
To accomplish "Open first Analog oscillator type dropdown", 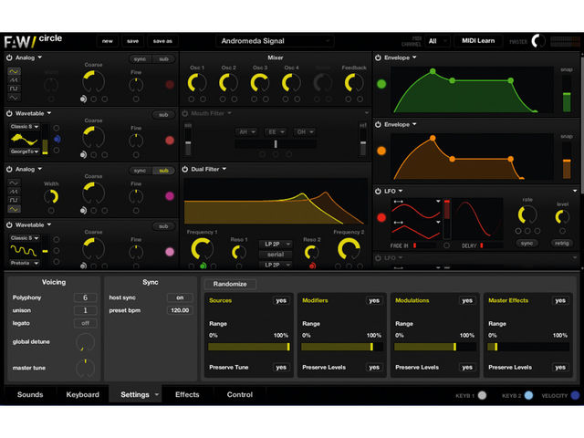I will coord(28,57).
